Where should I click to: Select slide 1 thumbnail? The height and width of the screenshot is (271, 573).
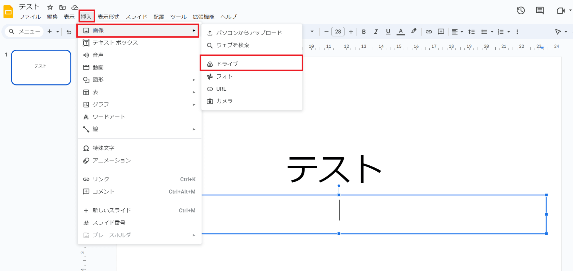[41, 67]
